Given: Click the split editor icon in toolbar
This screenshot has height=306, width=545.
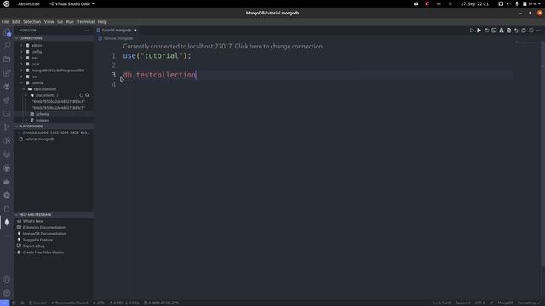Looking at the screenshot, I should pyautogui.click(x=531, y=31).
